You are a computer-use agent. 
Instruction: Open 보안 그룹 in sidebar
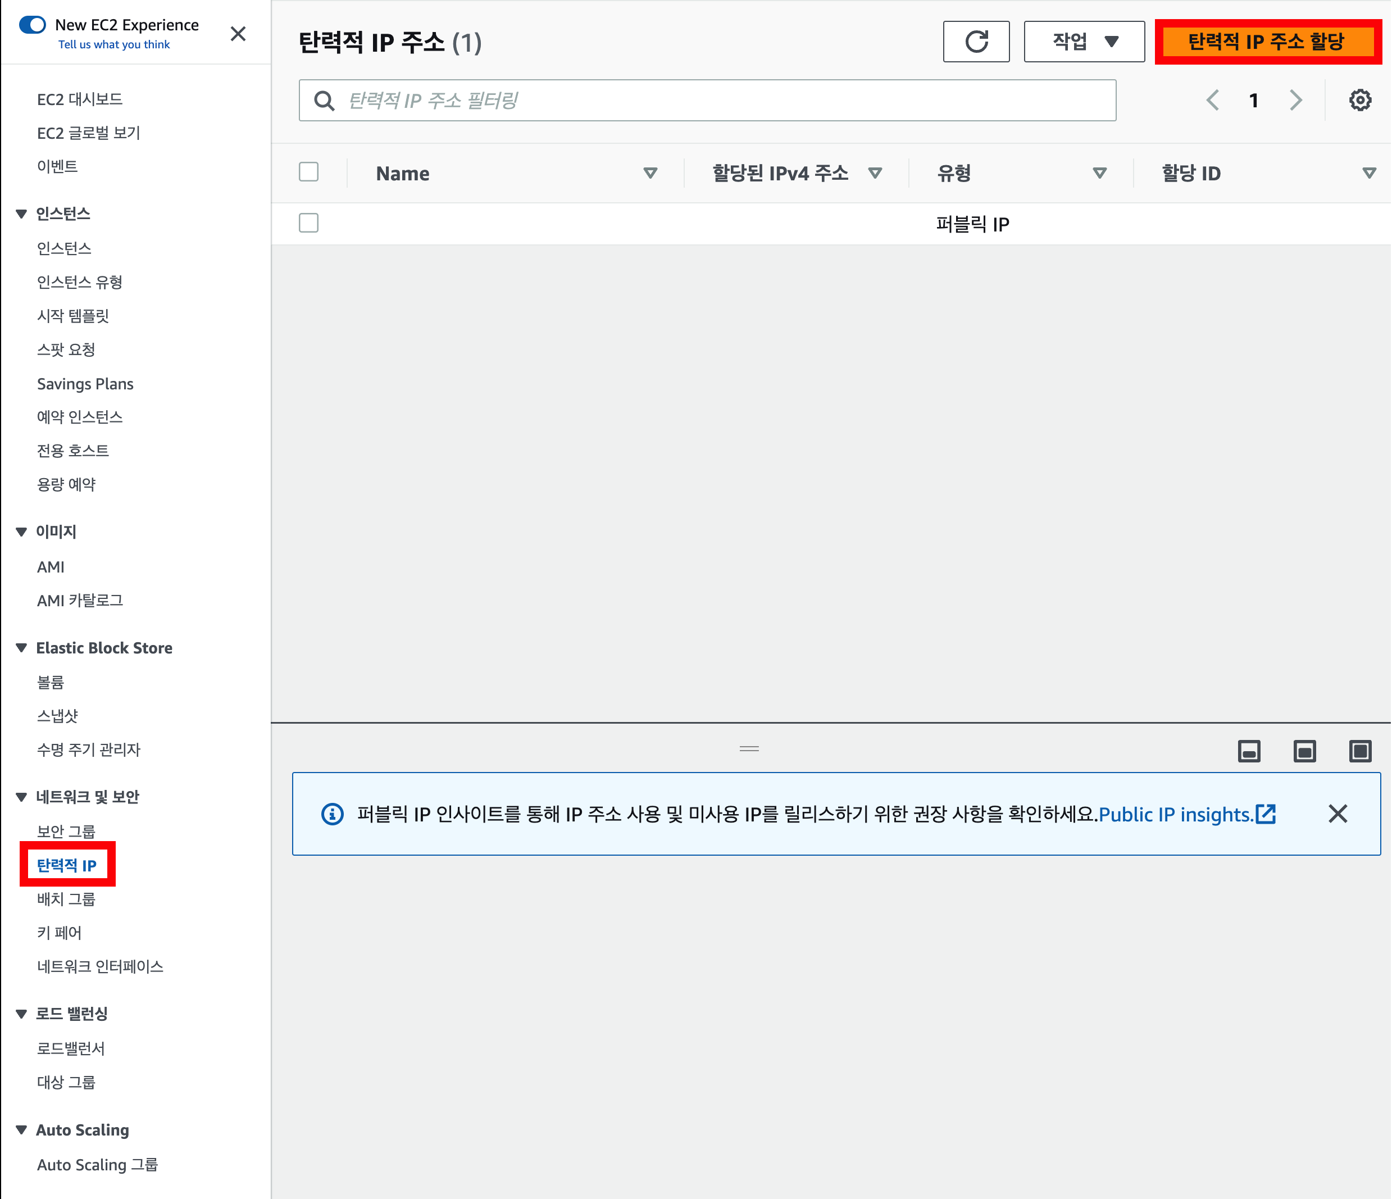point(66,832)
